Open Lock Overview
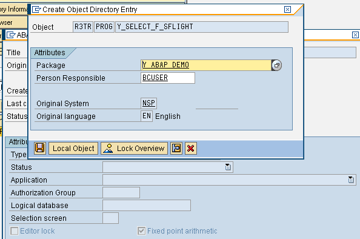Viewport: 360px width, 239px height. 135,148
